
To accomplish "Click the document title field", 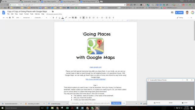I will 27,12.
